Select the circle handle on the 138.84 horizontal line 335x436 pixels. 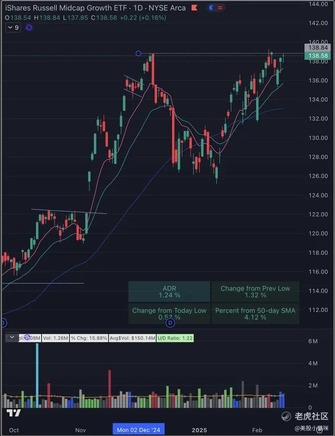(x=138, y=53)
